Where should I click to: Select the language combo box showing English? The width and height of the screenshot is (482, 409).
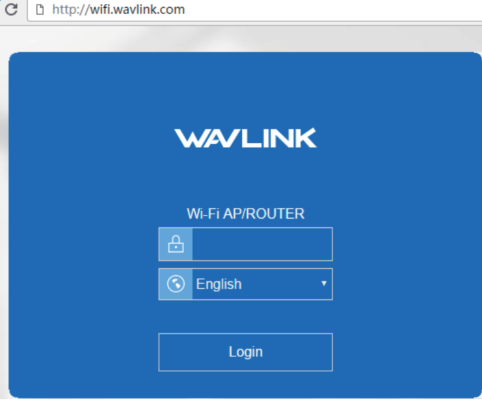(x=262, y=284)
